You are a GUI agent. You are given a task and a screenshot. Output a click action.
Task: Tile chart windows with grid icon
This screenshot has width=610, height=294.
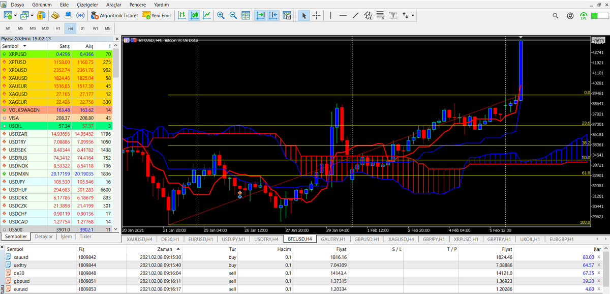point(246,15)
